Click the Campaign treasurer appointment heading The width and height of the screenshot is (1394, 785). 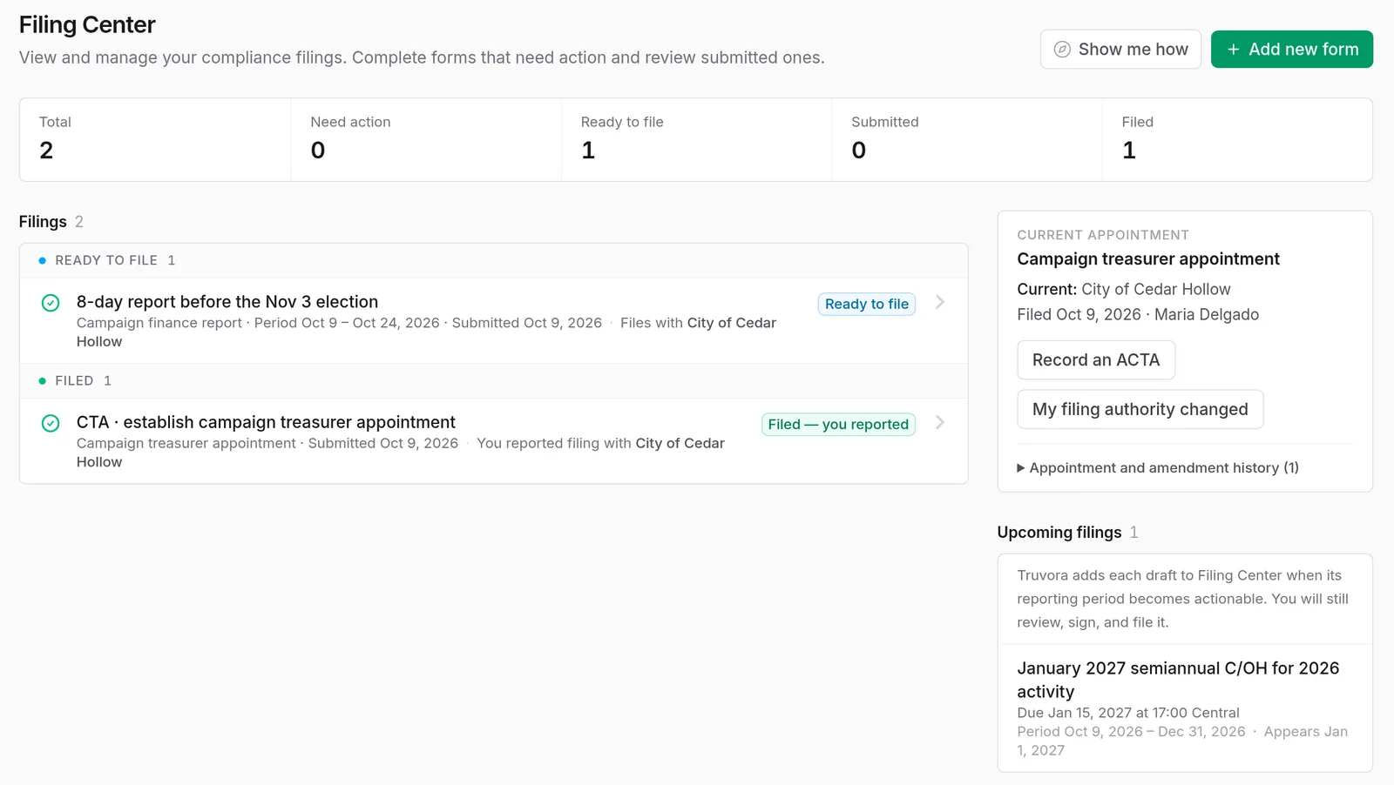1148,259
